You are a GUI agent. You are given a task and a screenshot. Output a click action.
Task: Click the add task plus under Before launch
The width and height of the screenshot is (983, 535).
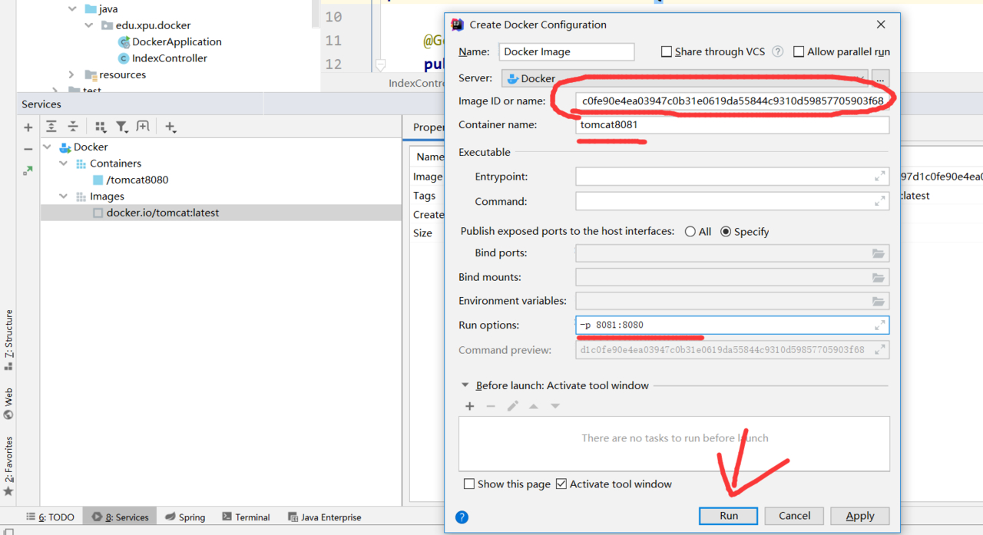[x=469, y=406]
